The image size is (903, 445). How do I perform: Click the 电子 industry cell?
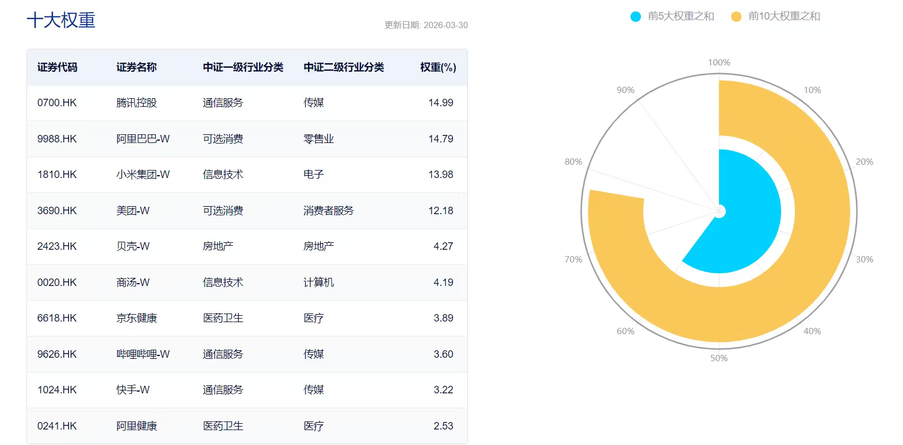click(x=314, y=175)
